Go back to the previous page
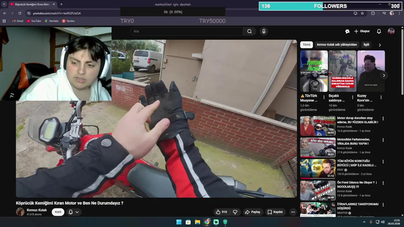This screenshot has height=227, width=404. tap(4, 13)
